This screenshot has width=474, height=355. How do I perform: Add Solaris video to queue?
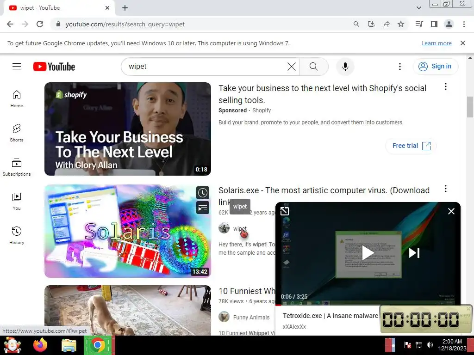(203, 208)
